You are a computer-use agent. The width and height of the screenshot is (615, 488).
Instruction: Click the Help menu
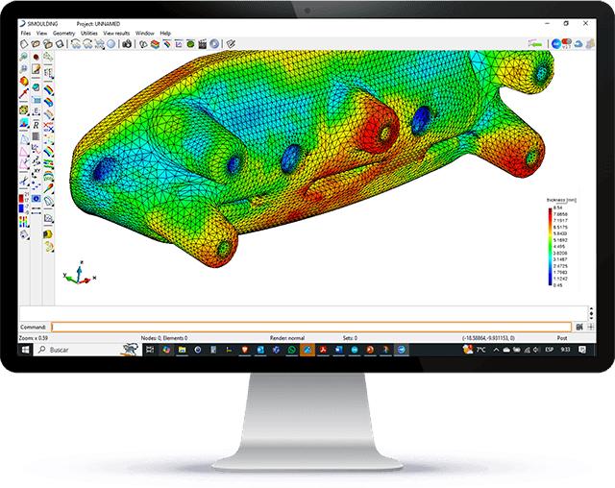166,33
